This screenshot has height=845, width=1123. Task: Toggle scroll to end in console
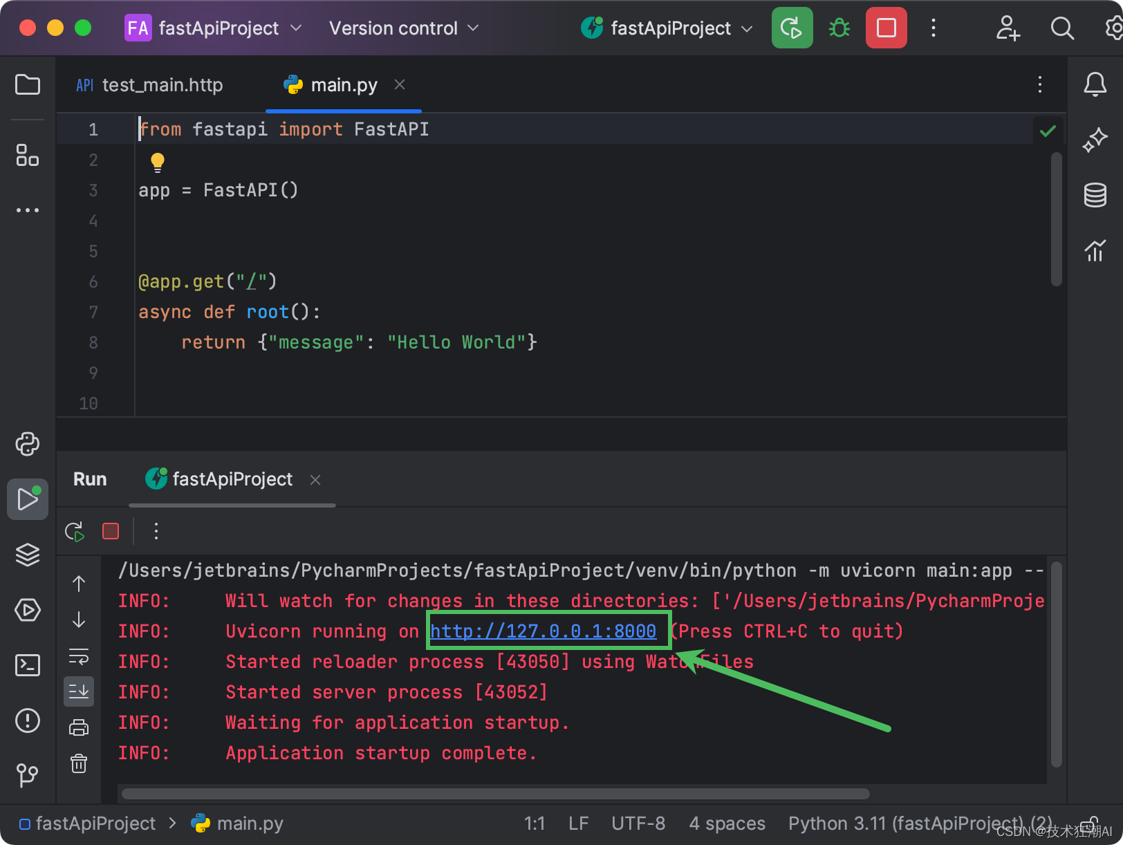(x=79, y=691)
